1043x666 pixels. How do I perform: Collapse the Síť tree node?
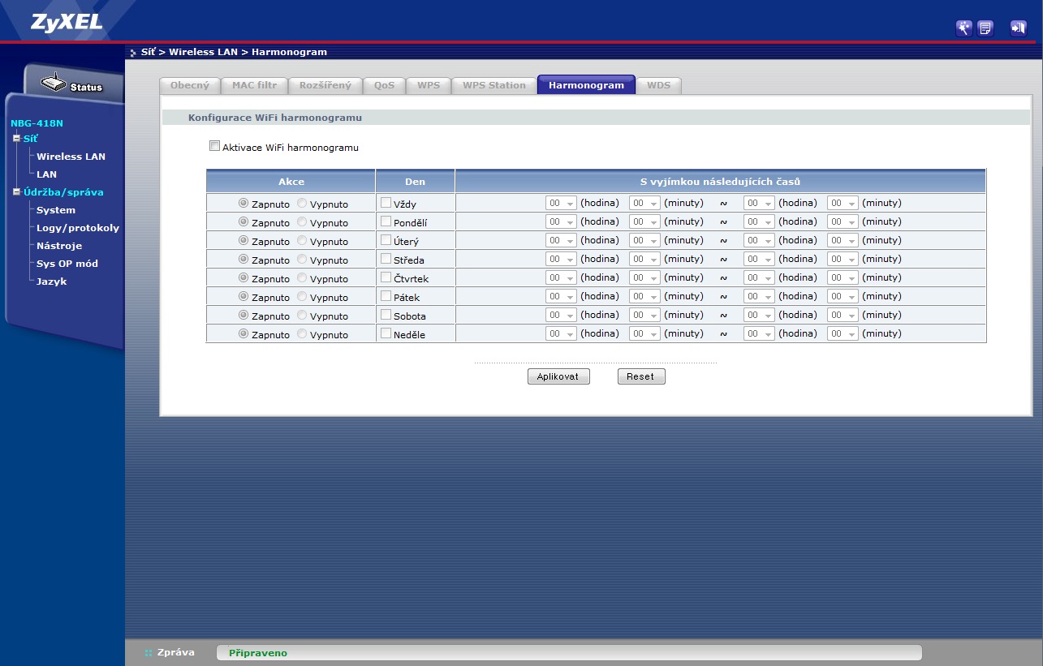coord(16,139)
